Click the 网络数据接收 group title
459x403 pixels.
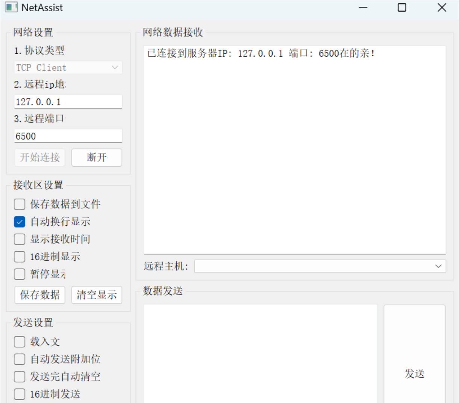click(x=173, y=32)
